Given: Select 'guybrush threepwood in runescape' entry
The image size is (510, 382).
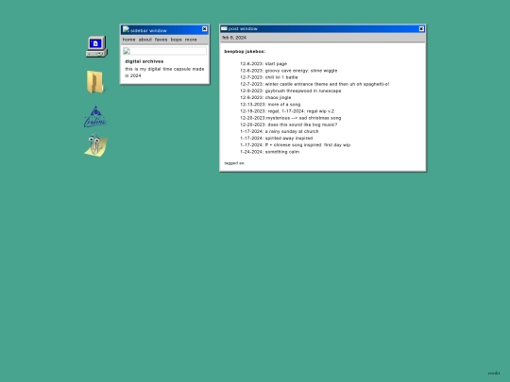Looking at the screenshot, I should 291,91.
